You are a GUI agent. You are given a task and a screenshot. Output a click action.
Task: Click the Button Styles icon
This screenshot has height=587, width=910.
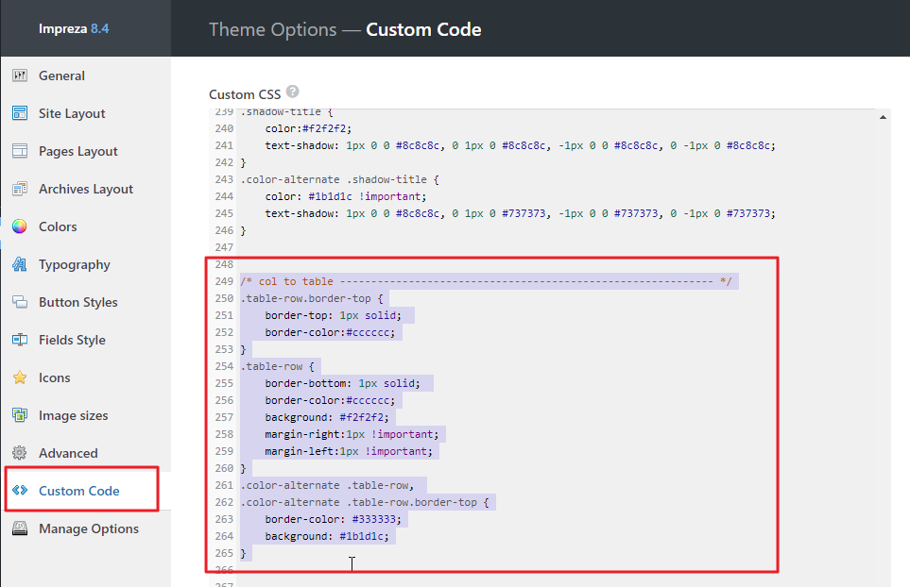(20, 302)
